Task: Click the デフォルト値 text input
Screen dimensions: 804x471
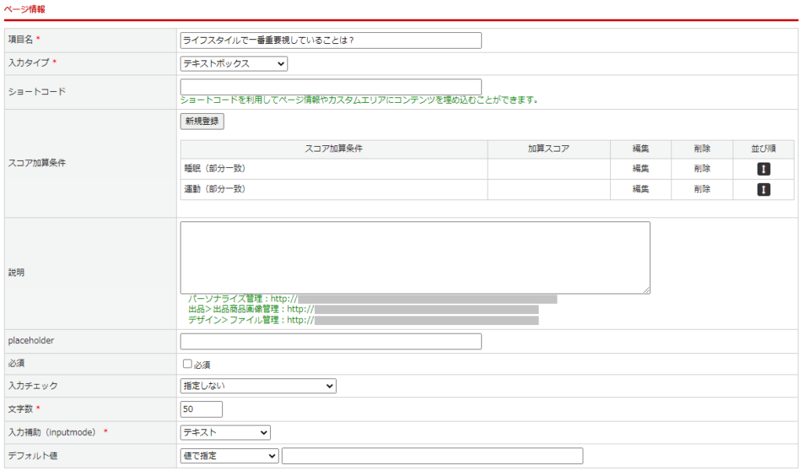Action: 432,456
